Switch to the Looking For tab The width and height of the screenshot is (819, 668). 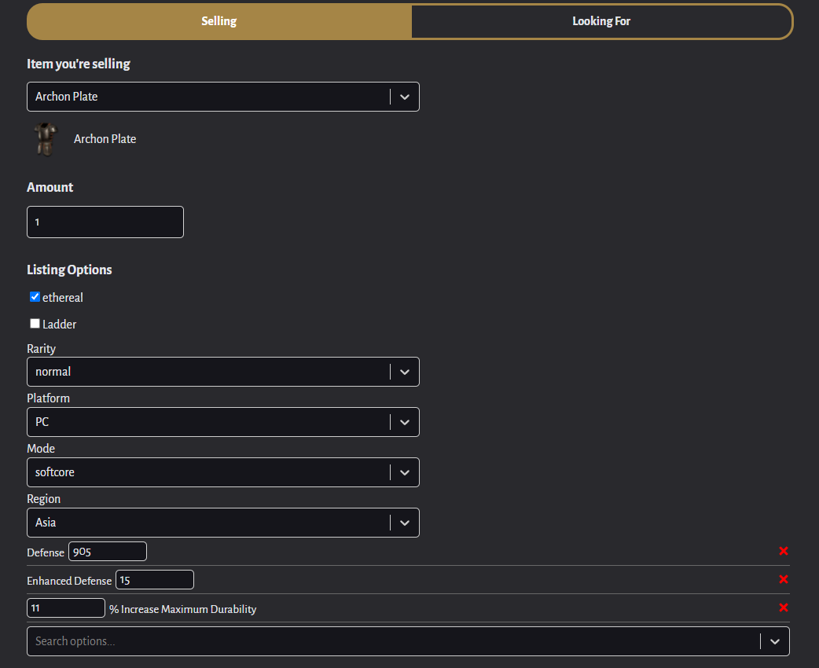(601, 21)
